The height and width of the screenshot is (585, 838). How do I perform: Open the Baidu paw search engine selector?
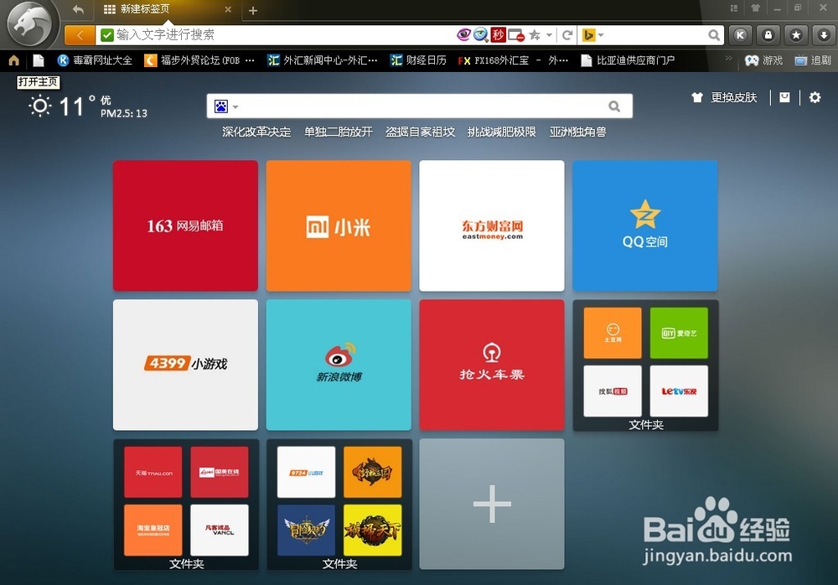pos(226,106)
